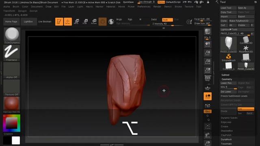This screenshot has height=146, width=260.
Task: Open the MatCap Red Wax material picker
Action: 12,105
